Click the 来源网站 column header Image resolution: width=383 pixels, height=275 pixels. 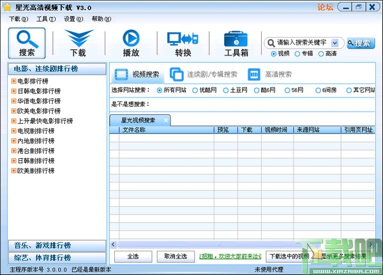coord(317,130)
